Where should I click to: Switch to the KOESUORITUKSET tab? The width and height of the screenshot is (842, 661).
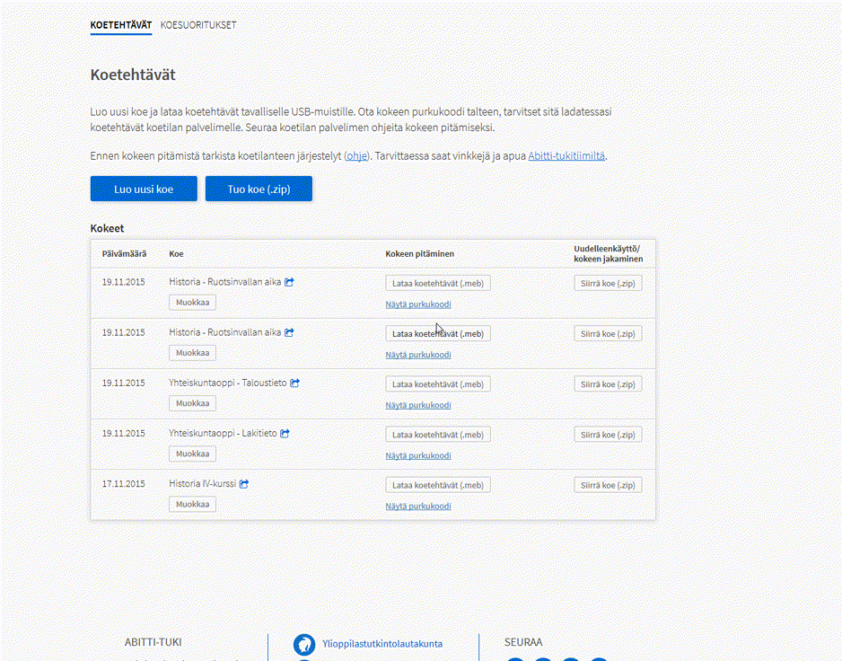(198, 25)
